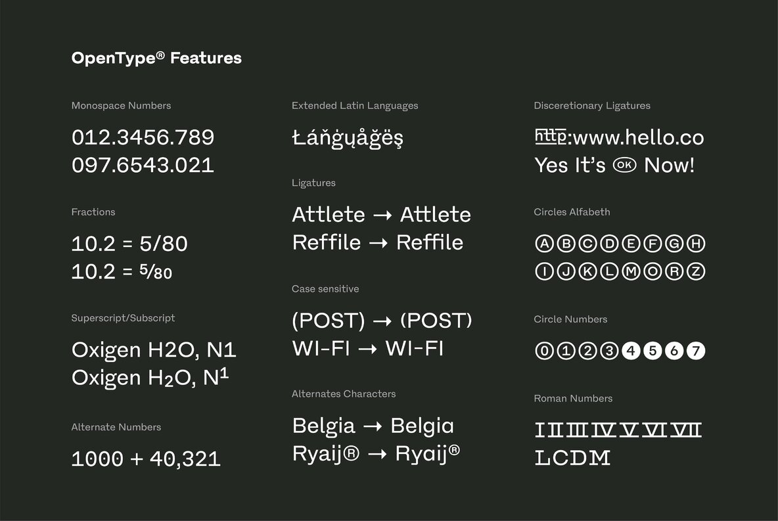Select the Monospace Numbers label
The height and width of the screenshot is (521, 778).
[121, 106]
